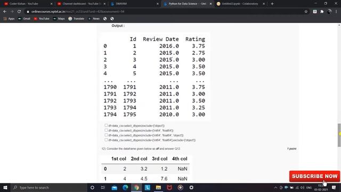
Task: Close the Coder Kishan YouTube tab
Action: tap(52, 4)
